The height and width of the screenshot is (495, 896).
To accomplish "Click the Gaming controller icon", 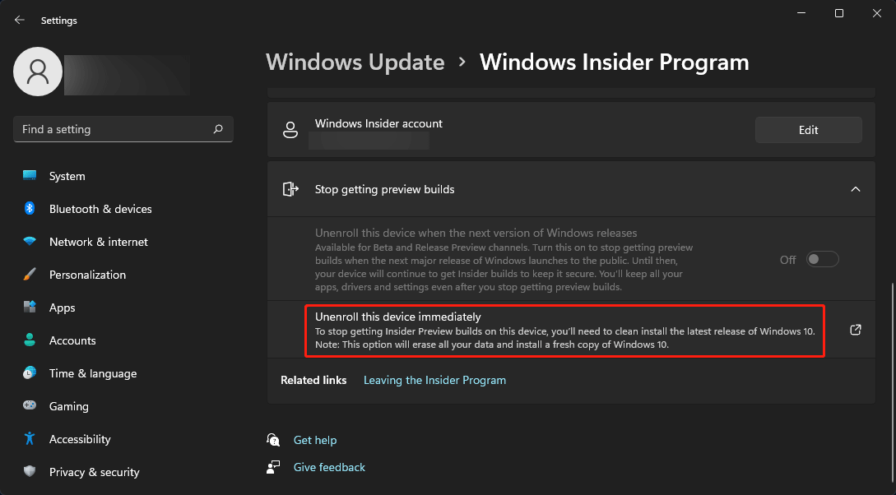I will 30,405.
